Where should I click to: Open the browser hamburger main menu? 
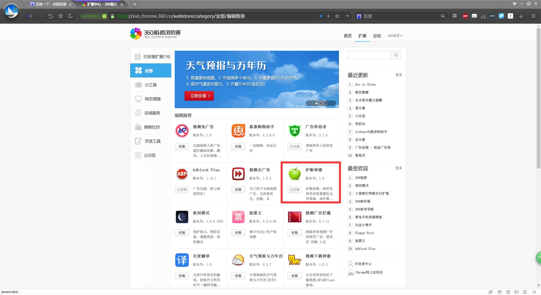(533, 16)
